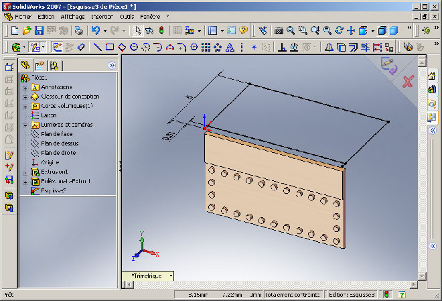This screenshot has width=442, height=301.
Task: Open the Insertion menu
Action: click(x=102, y=17)
